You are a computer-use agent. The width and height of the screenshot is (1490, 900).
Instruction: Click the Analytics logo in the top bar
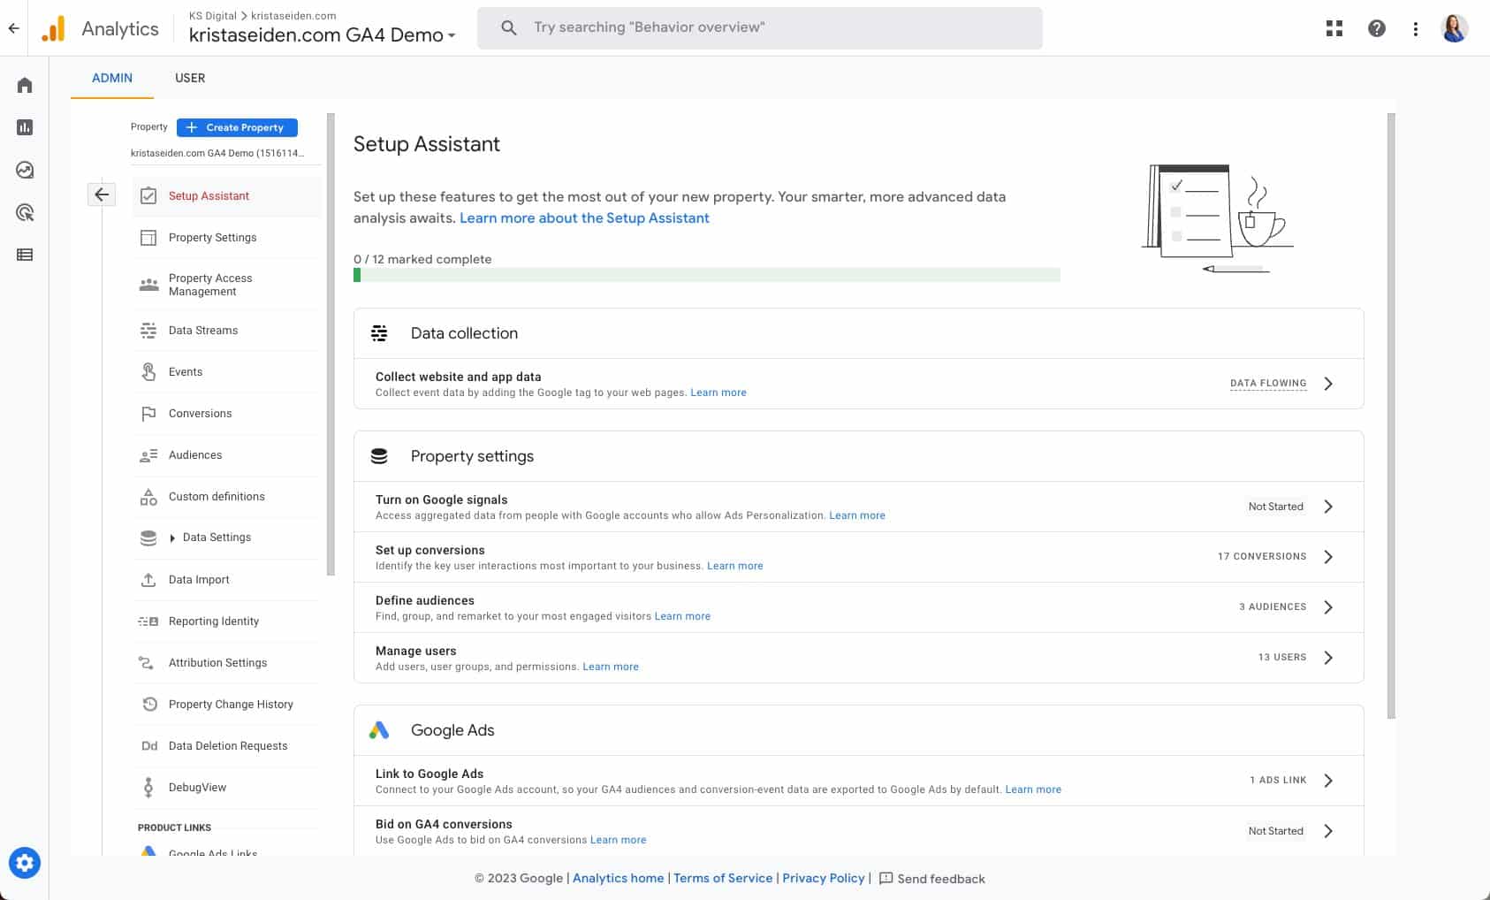(x=101, y=27)
